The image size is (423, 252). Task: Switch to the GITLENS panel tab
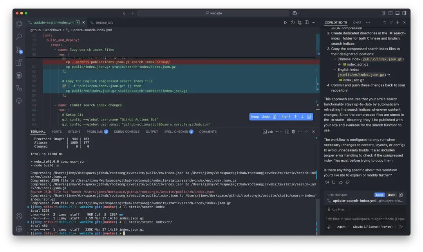[74, 131]
